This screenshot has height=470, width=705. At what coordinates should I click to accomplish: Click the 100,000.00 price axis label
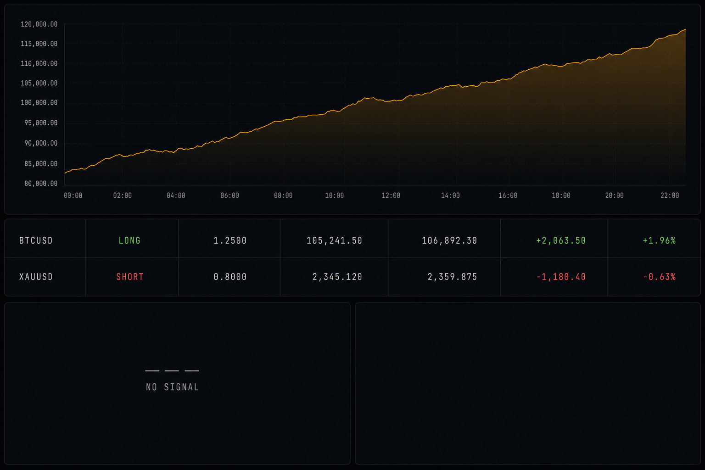(x=39, y=102)
